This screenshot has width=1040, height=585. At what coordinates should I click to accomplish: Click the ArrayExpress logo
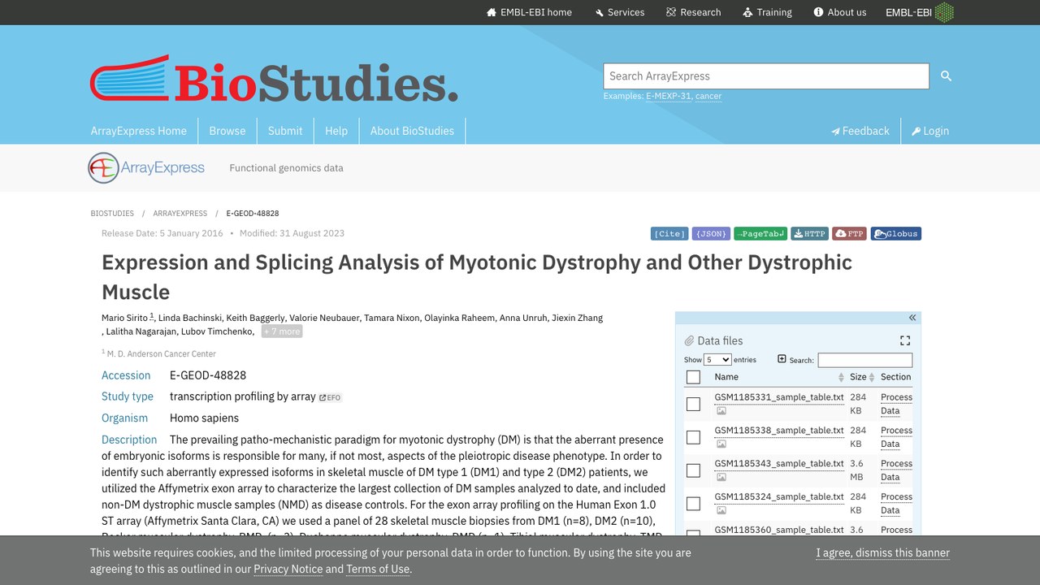coord(146,167)
